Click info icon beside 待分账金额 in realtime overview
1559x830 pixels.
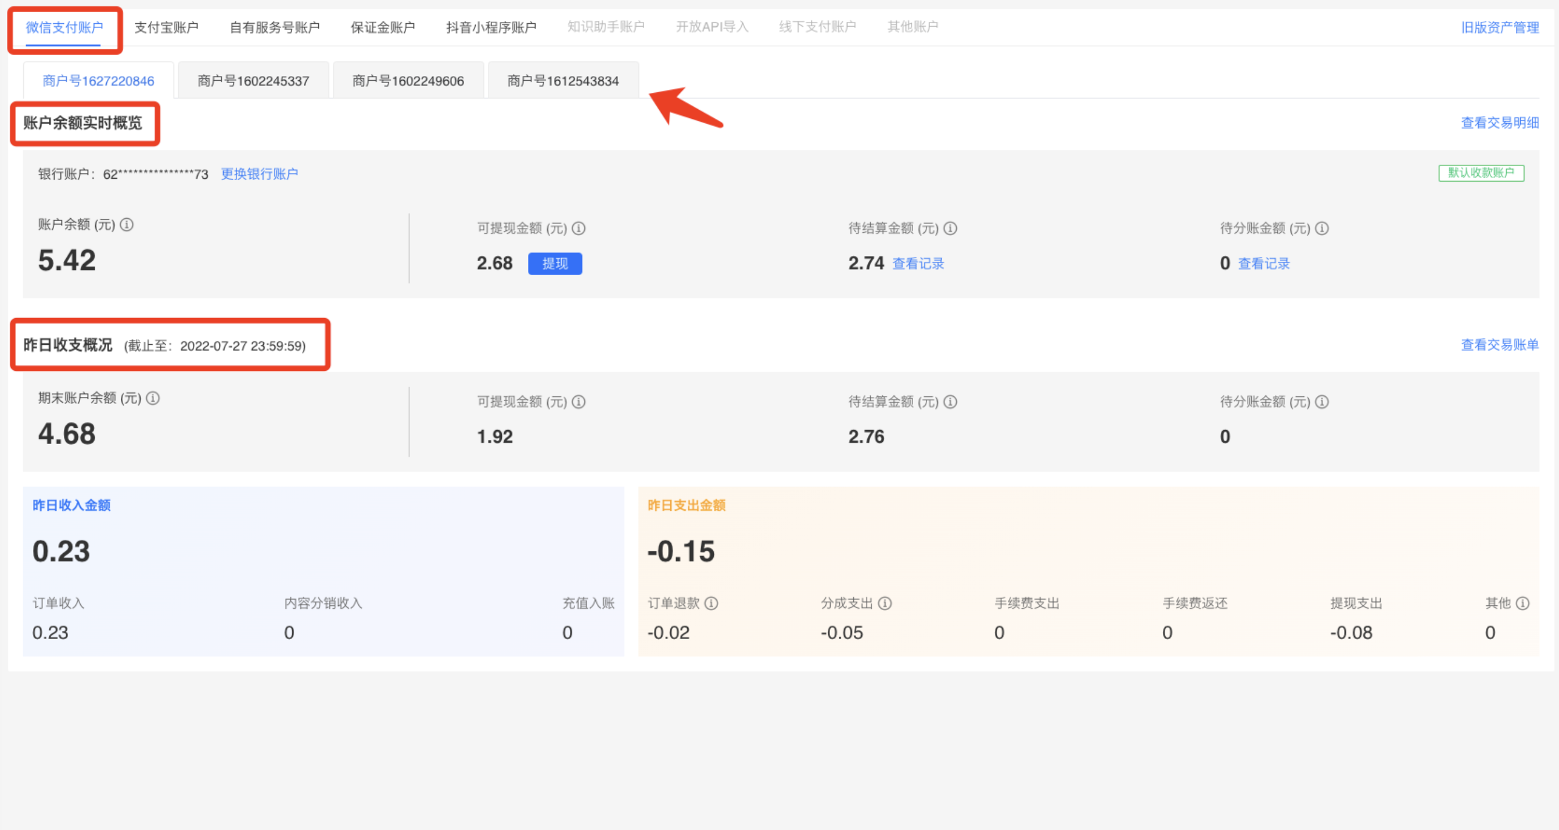coord(1322,229)
